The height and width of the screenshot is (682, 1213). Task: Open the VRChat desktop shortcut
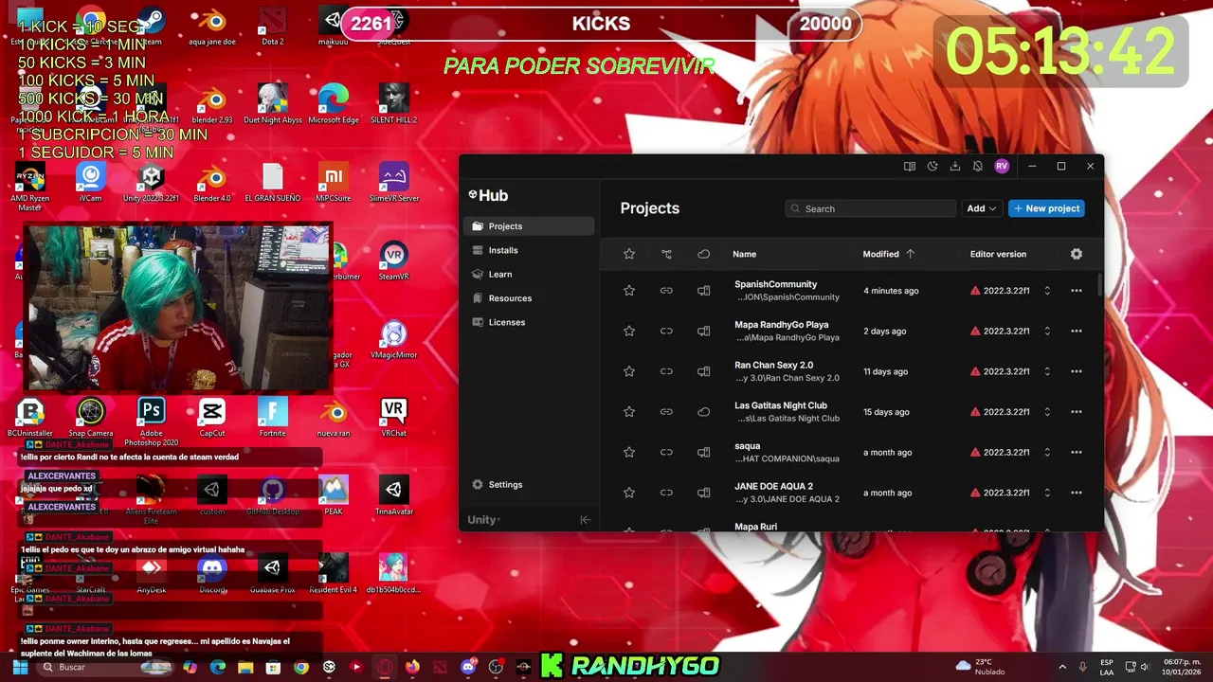(x=393, y=418)
